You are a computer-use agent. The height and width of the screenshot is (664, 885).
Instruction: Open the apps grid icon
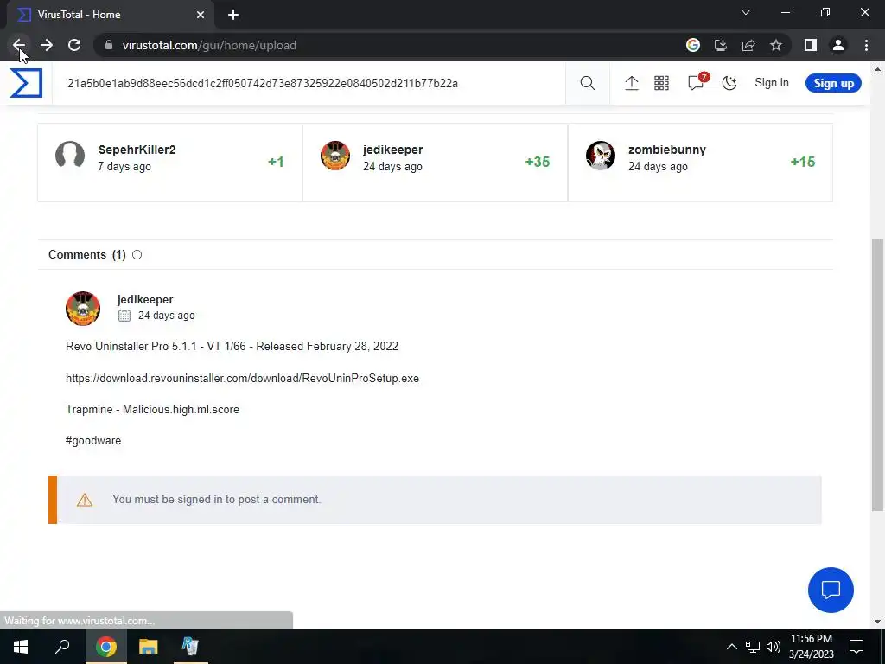click(661, 83)
